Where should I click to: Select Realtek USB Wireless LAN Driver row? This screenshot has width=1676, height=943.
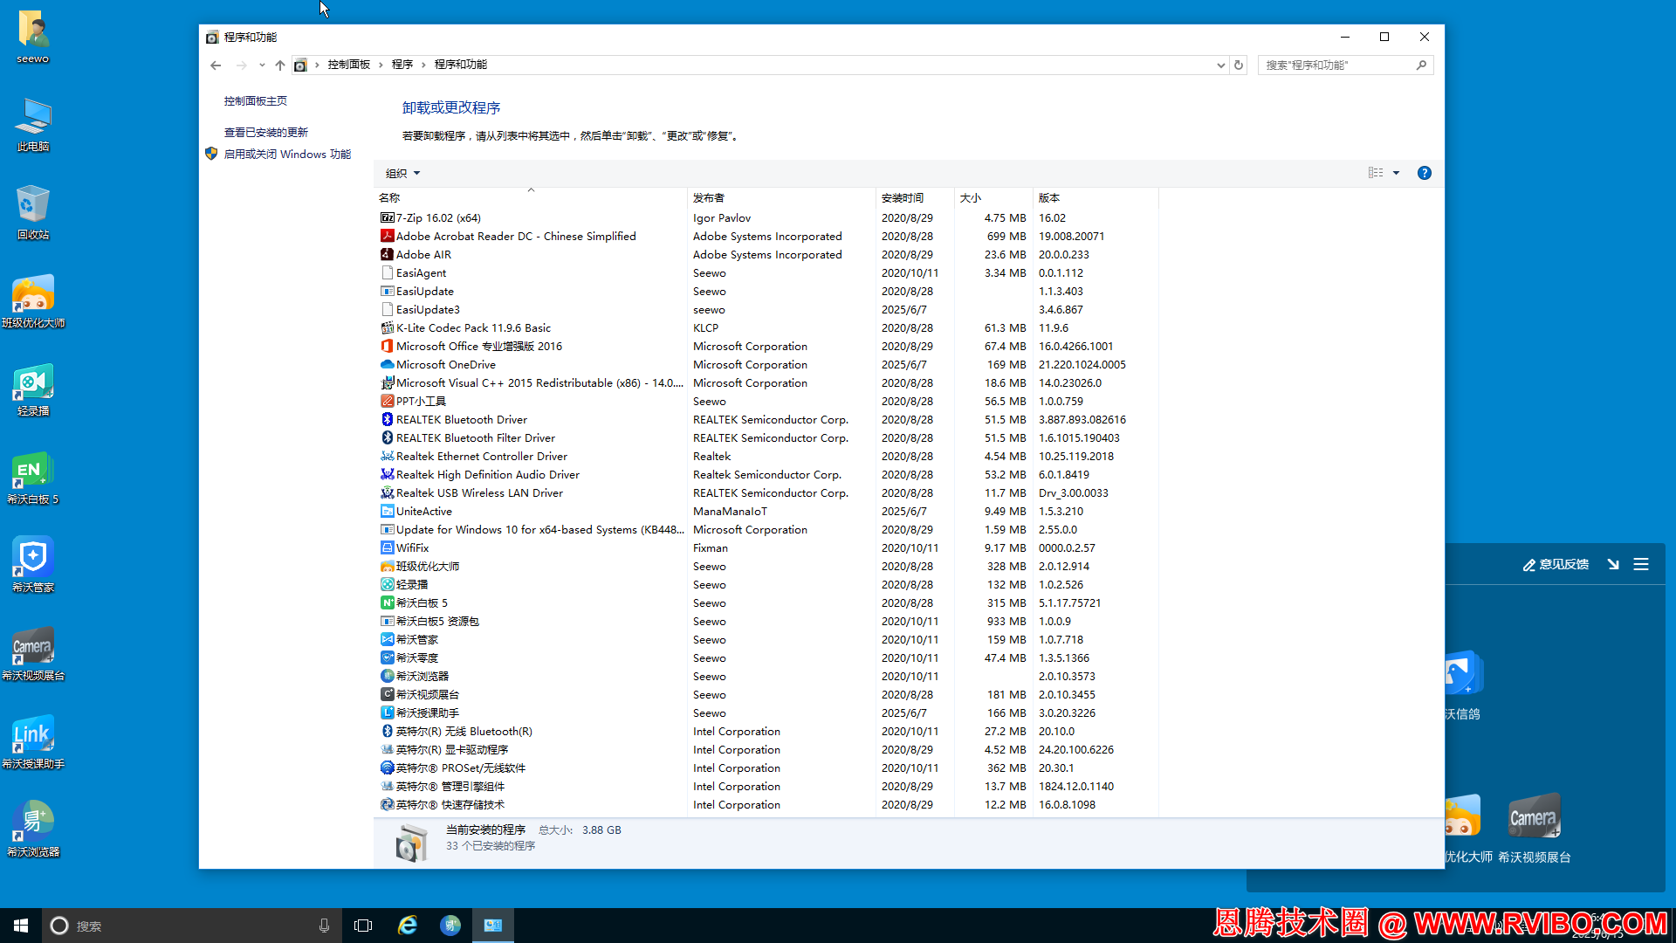(768, 493)
